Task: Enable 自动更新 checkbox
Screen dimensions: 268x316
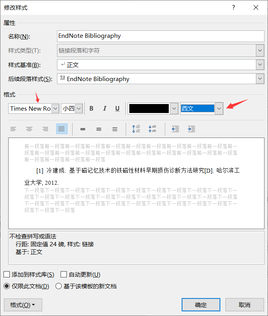Action: pos(63,275)
